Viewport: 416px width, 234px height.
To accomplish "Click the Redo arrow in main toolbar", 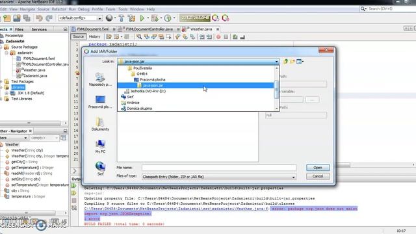I will click(x=49, y=18).
